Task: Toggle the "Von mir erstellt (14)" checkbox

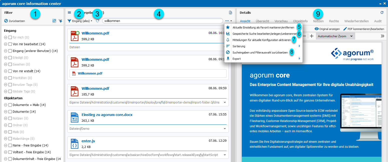Action: (x=10, y=71)
